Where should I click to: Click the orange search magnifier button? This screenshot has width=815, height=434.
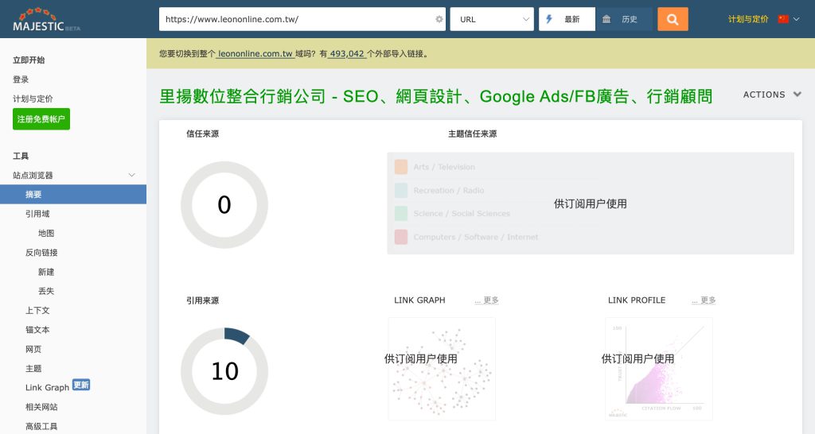coord(673,19)
